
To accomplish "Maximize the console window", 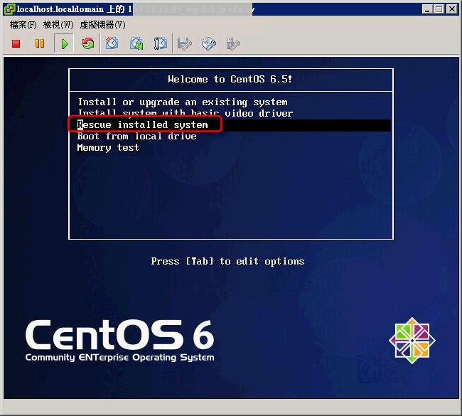I will click(x=439, y=9).
